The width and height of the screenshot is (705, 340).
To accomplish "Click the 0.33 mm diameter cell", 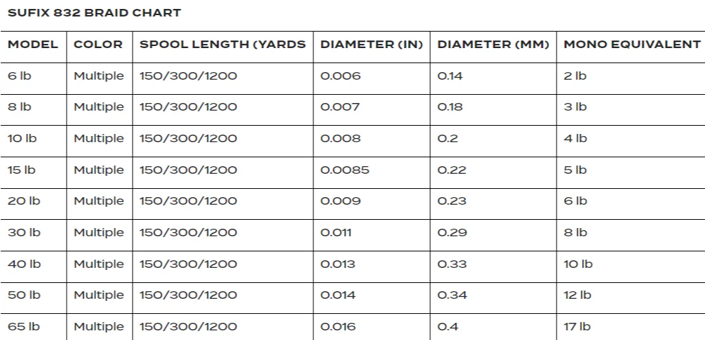I will (450, 264).
